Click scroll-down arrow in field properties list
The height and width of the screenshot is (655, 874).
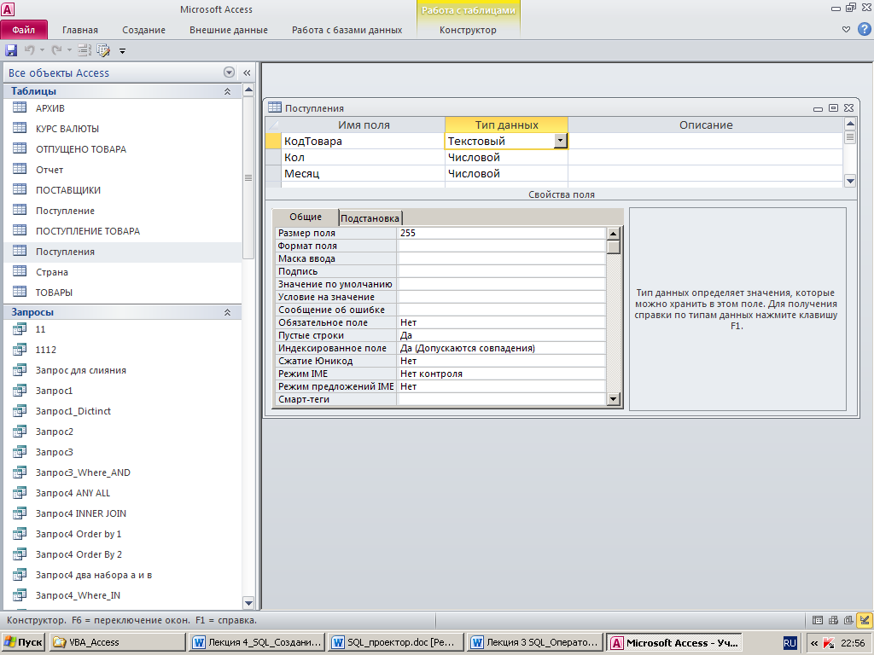tap(614, 399)
